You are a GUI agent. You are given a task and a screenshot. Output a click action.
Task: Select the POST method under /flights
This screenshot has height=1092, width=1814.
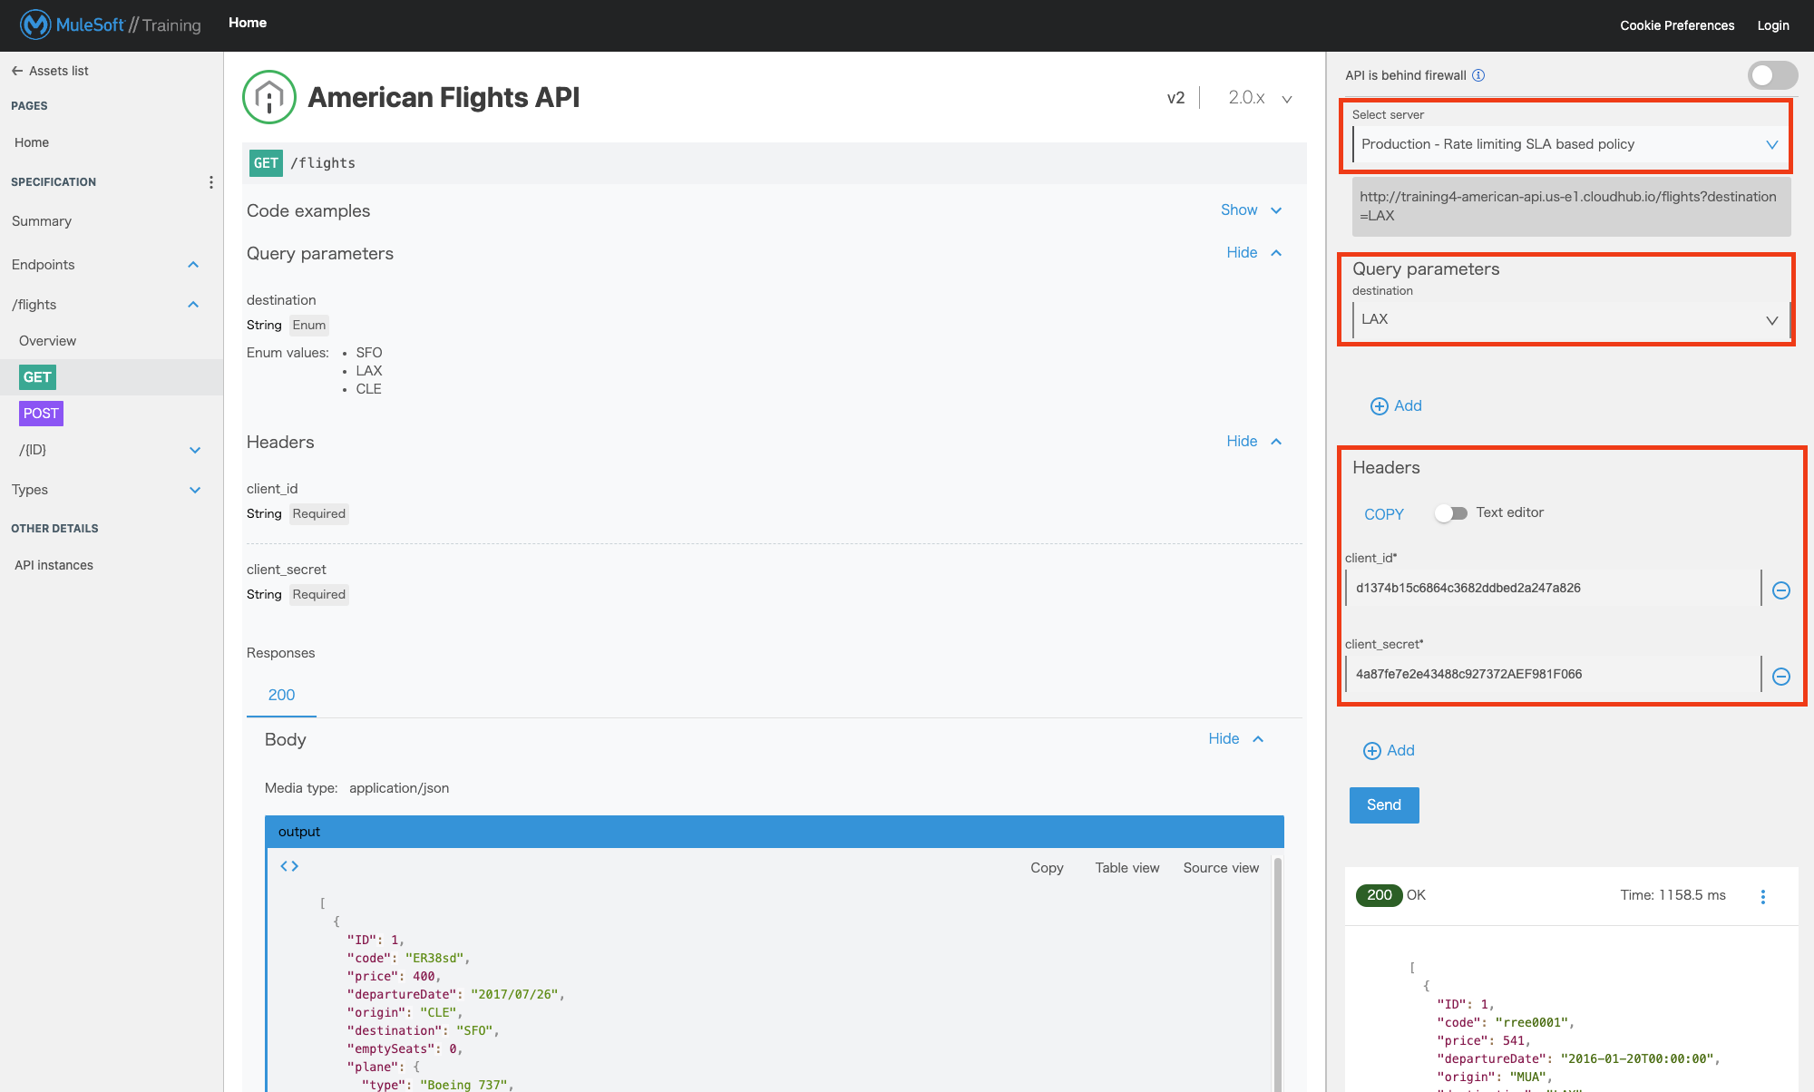tap(41, 413)
